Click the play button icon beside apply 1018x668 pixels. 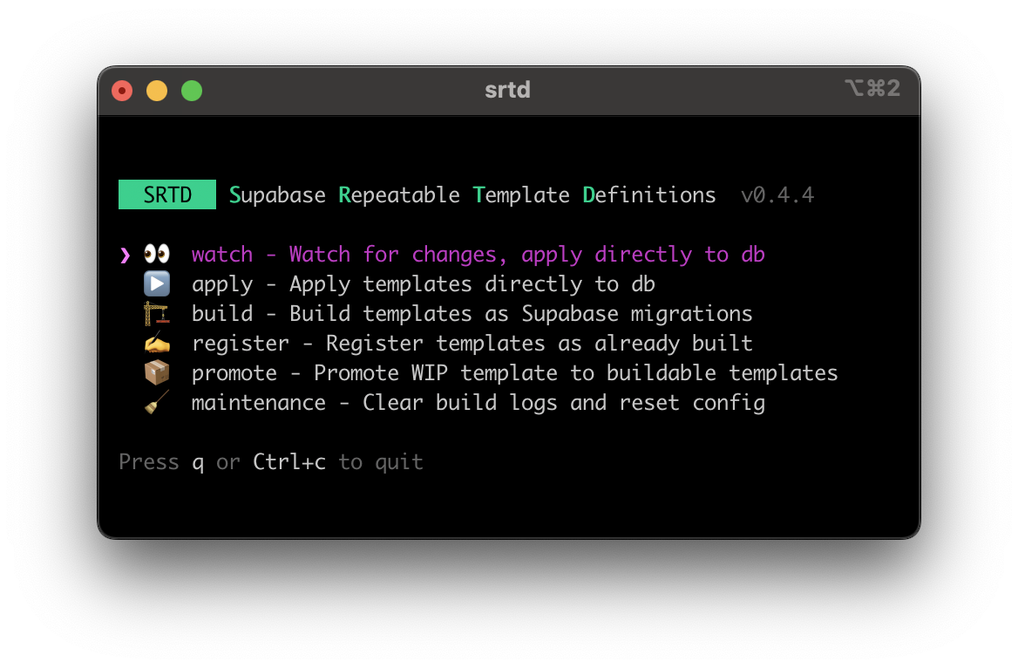click(x=157, y=284)
